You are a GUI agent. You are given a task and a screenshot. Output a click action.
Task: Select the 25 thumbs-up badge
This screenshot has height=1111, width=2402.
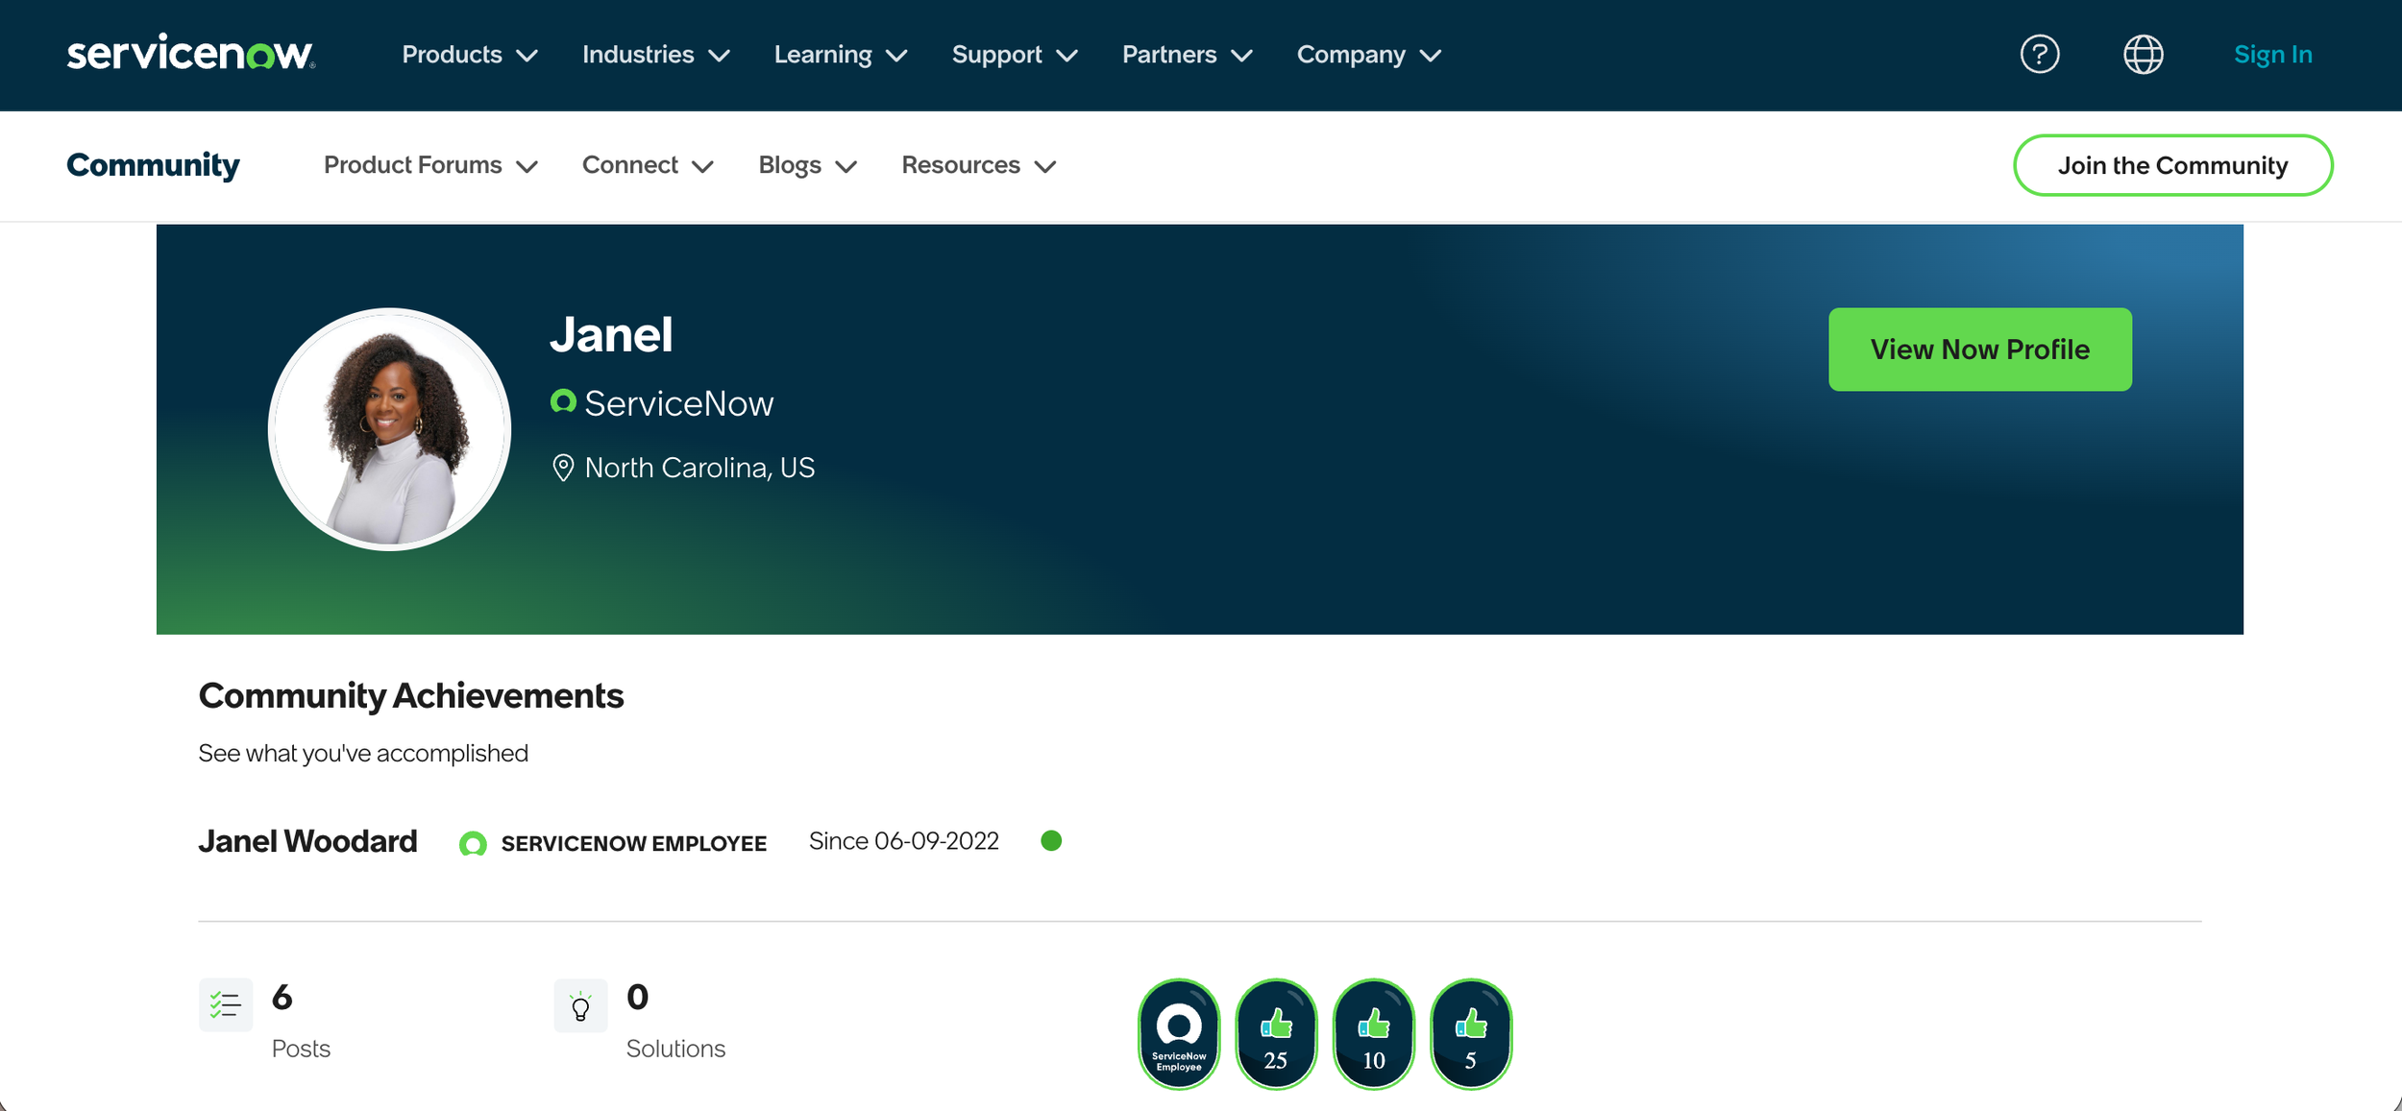1276,1034
